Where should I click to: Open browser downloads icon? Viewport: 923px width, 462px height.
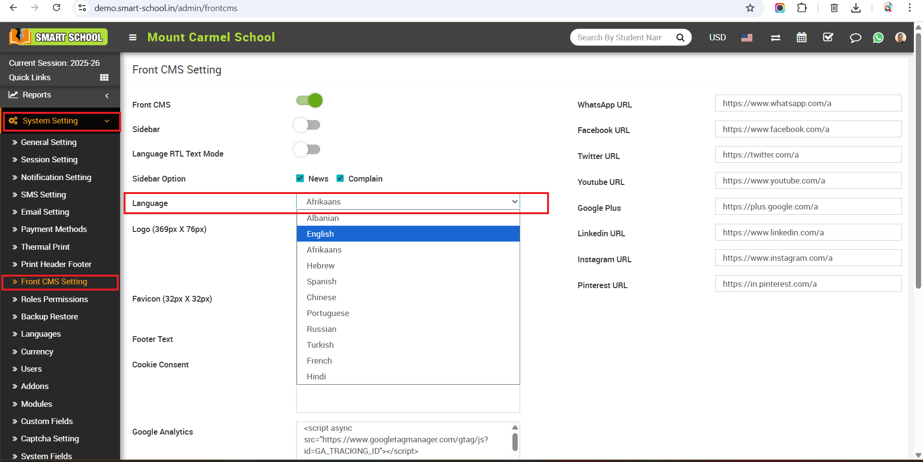856,8
